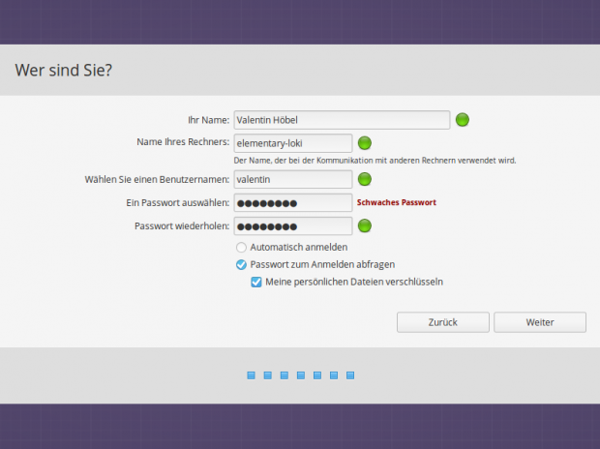
Task: Uncheck Meine persönlichen Dateien verschlüsseln
Action: point(256,283)
